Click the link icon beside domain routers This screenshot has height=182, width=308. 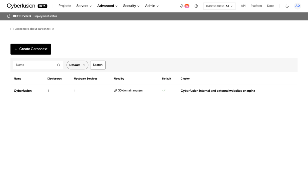(115, 91)
